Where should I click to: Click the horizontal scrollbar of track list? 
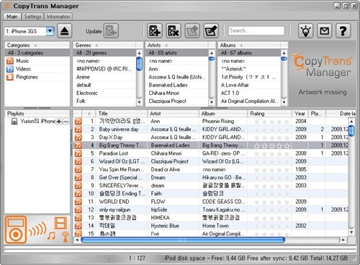click(183, 240)
